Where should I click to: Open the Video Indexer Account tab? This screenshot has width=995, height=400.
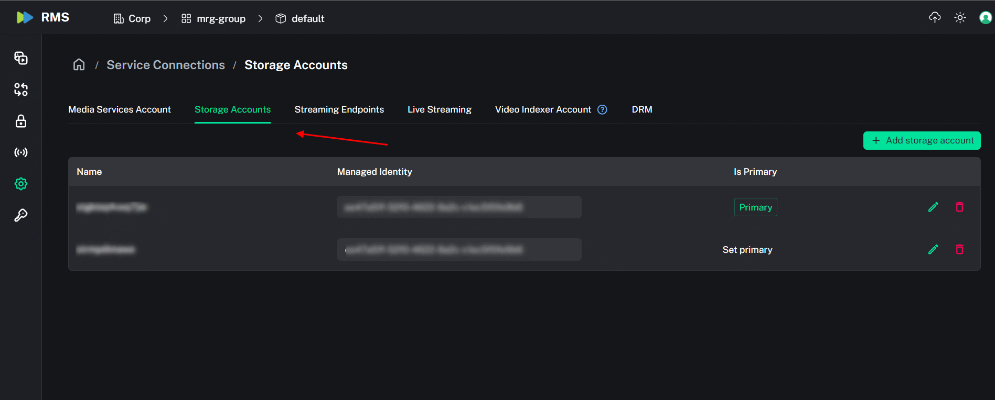tap(543, 109)
